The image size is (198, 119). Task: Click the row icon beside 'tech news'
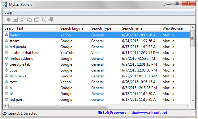tap(6, 76)
